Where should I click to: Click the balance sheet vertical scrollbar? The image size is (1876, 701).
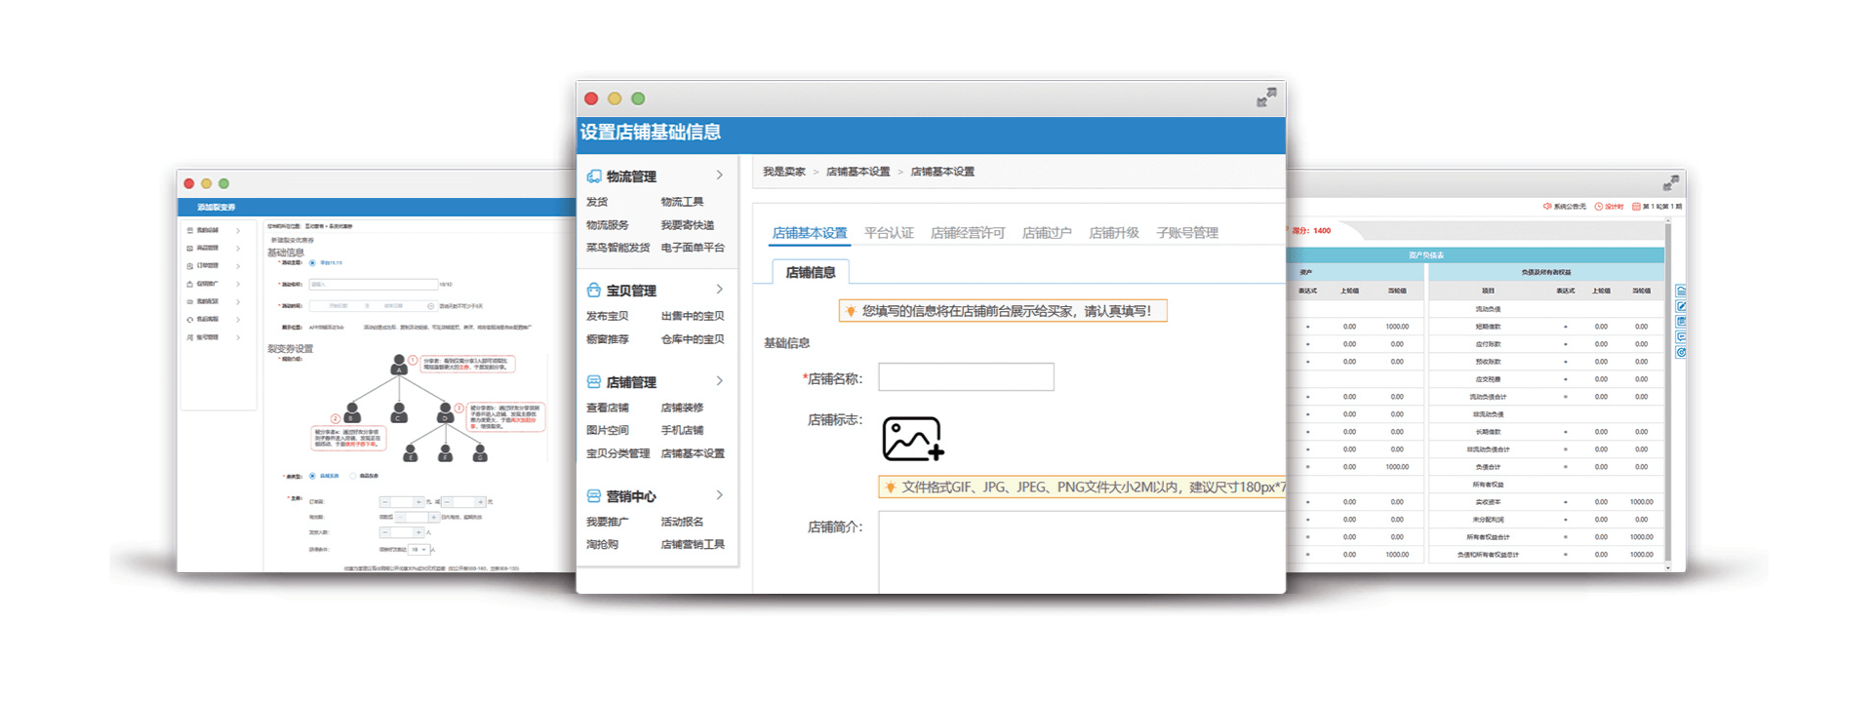pyautogui.click(x=1668, y=390)
